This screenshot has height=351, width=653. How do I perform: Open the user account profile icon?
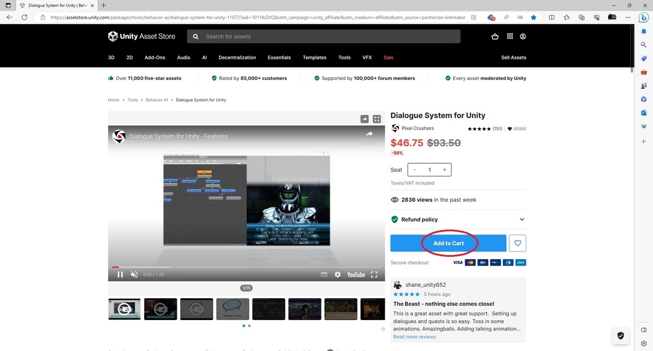point(523,36)
